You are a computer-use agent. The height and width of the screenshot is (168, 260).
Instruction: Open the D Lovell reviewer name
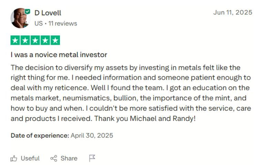[48, 13]
